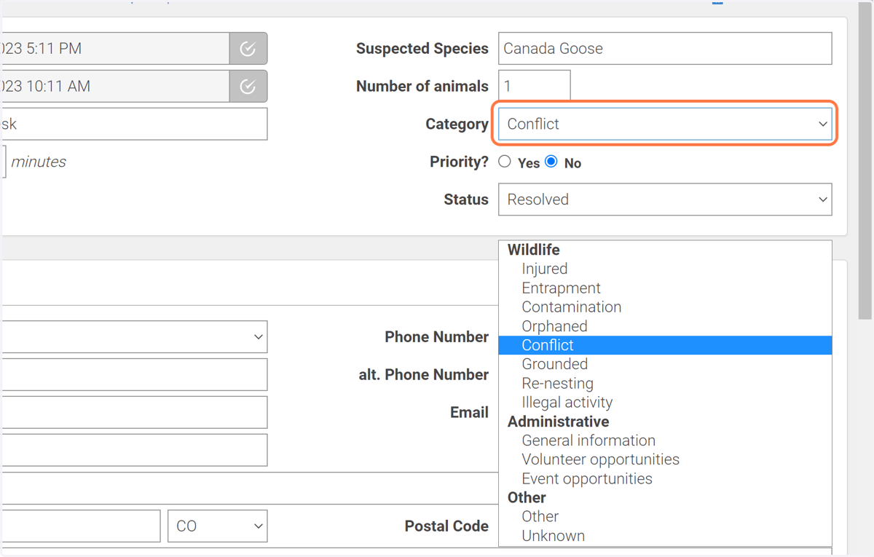Viewport: 874px width, 557px height.
Task: Click the minutes input field
Action: pos(3,162)
